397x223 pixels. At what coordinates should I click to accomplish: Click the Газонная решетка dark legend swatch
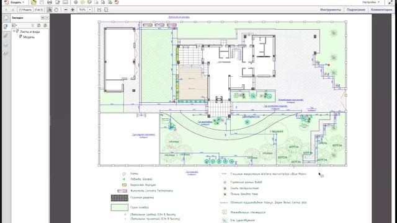coord(120,198)
